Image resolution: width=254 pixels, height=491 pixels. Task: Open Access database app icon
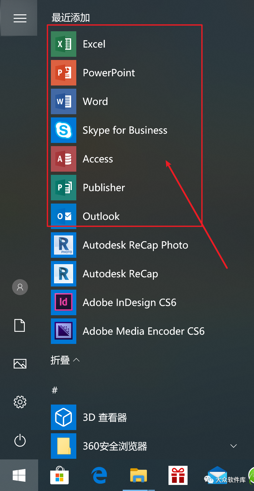(x=63, y=159)
